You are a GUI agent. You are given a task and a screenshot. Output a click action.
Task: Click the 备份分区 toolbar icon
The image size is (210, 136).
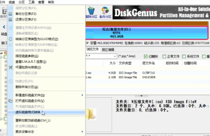[x=105, y=11]
